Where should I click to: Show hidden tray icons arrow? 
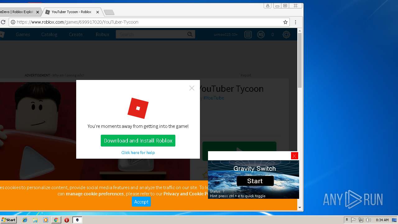[347, 220]
